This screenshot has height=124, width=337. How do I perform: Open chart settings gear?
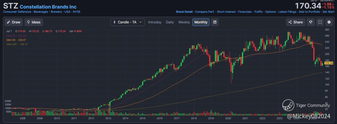(329, 22)
